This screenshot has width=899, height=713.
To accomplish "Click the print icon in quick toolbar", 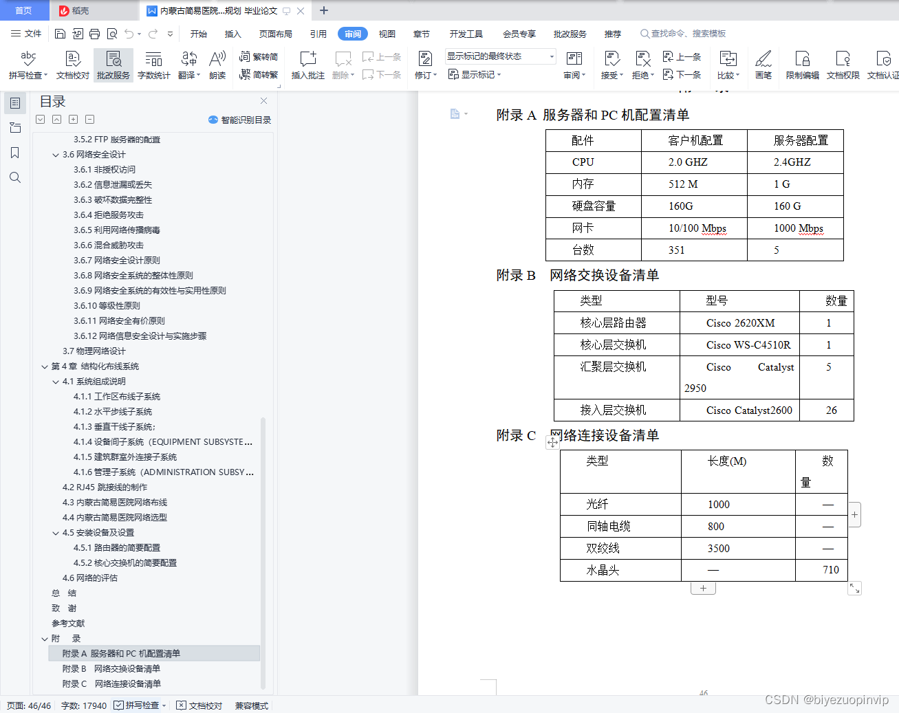I will [94, 34].
